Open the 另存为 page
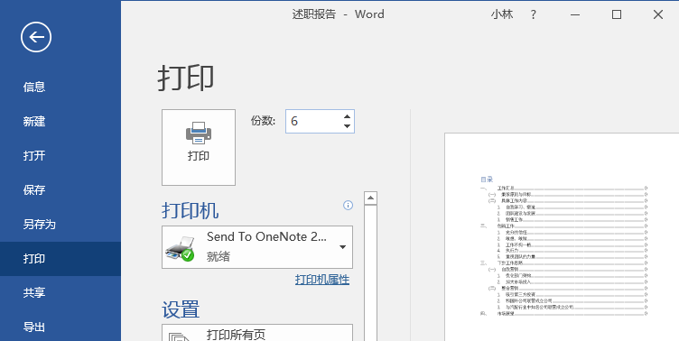The width and height of the screenshot is (679, 341). (40, 224)
